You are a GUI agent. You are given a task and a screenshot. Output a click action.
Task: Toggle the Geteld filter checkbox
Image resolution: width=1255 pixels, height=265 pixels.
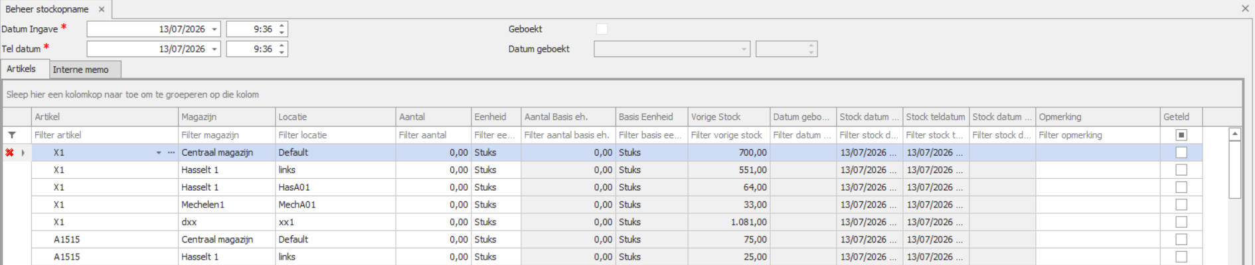1181,135
